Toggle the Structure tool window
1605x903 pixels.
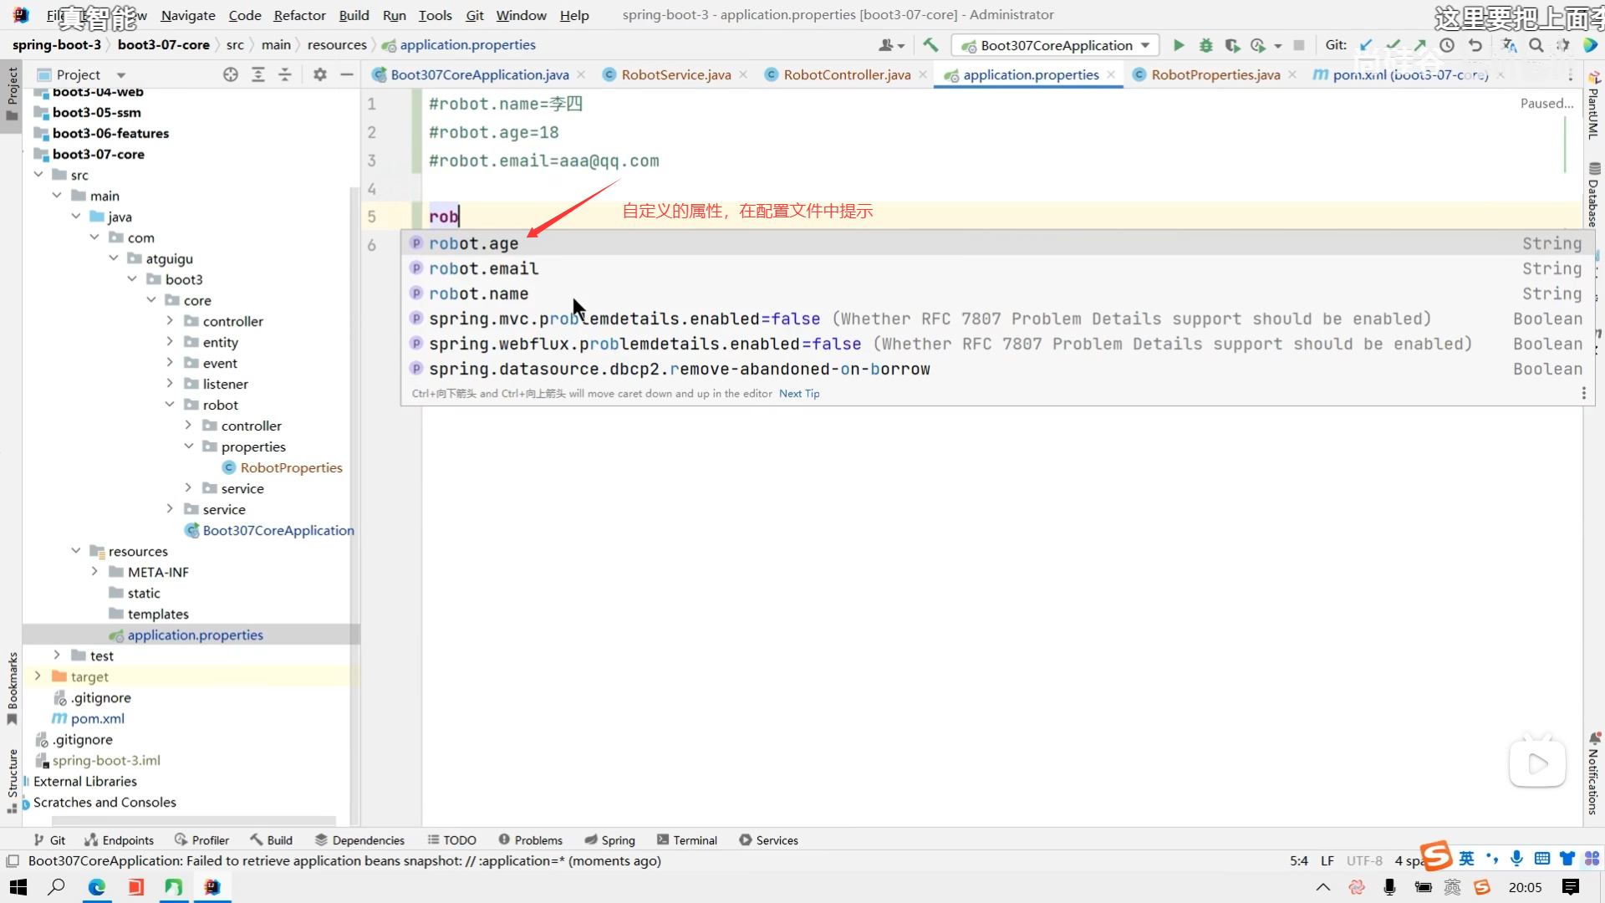coord(12,779)
